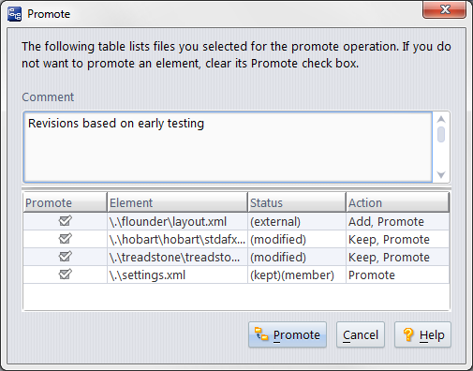Clear the treadstone row Promote checkbox
The height and width of the screenshot is (371, 473).
click(x=66, y=257)
